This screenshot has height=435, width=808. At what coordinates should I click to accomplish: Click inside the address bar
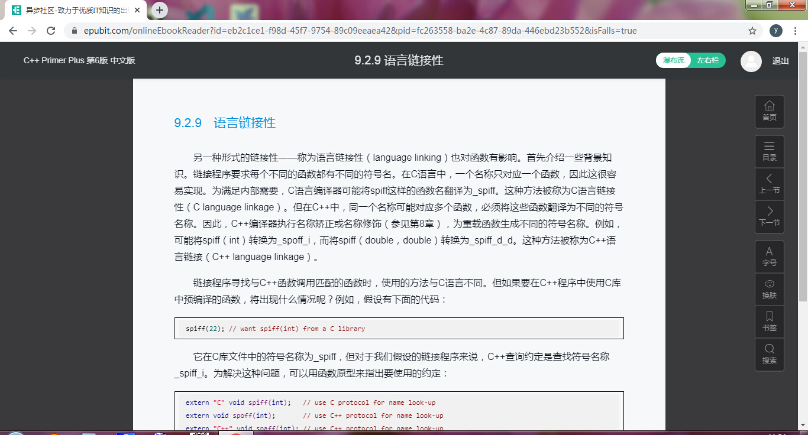[x=355, y=30]
